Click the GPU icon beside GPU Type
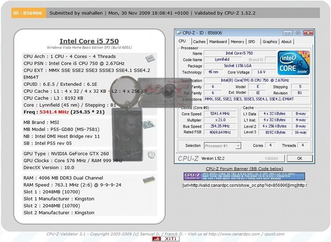Image resolution: width=331 pixels, height=242 pixels. point(151,155)
